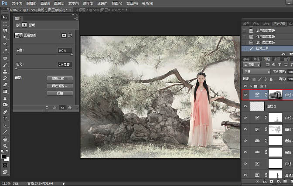Screen dimensions: 293x186
Task: Toggle Quick Mask mode icon
Action: point(5,166)
